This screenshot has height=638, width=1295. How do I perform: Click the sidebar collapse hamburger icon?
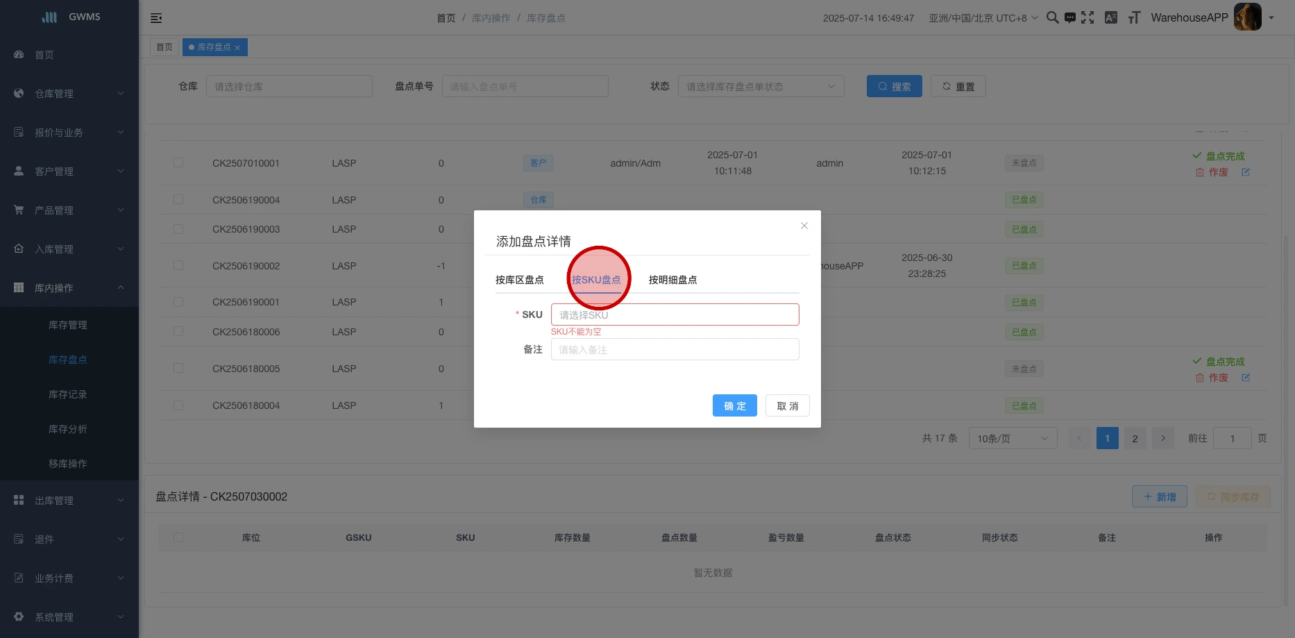pos(156,18)
